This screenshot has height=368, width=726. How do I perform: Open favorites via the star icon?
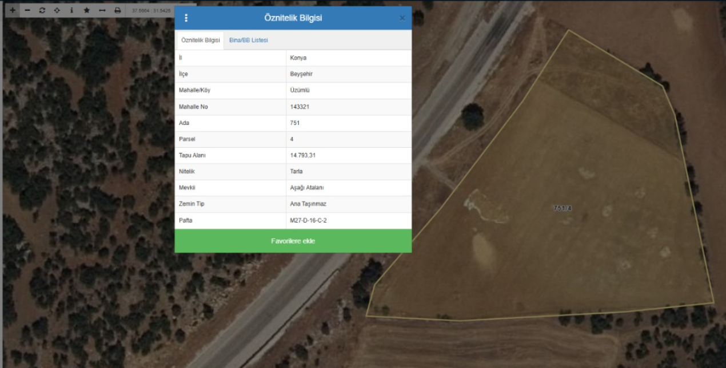[86, 10]
